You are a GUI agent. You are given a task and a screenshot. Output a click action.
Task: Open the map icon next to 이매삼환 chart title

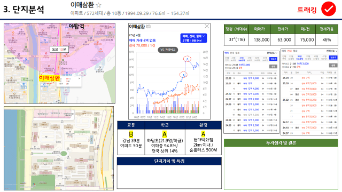(149, 27)
